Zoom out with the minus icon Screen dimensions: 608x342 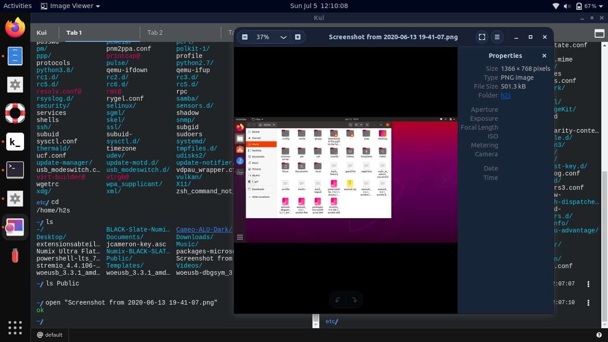coord(245,37)
